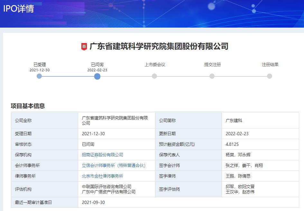304x211 pixels.
Task: Click the 上市委会议 timeline step dot
Action: click(154, 76)
